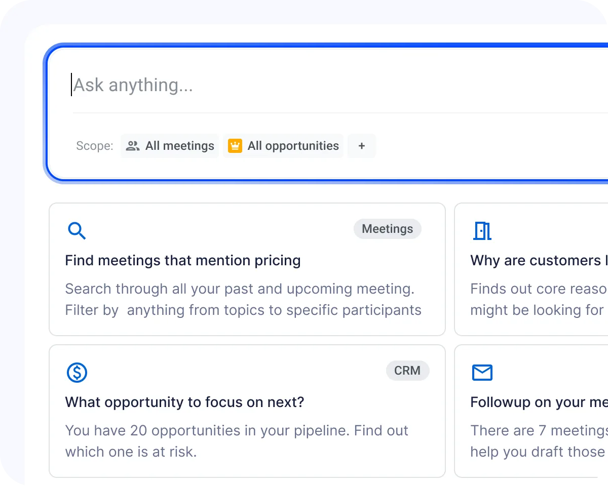Click the 'Finds out core reaso' description text

[x=539, y=299]
